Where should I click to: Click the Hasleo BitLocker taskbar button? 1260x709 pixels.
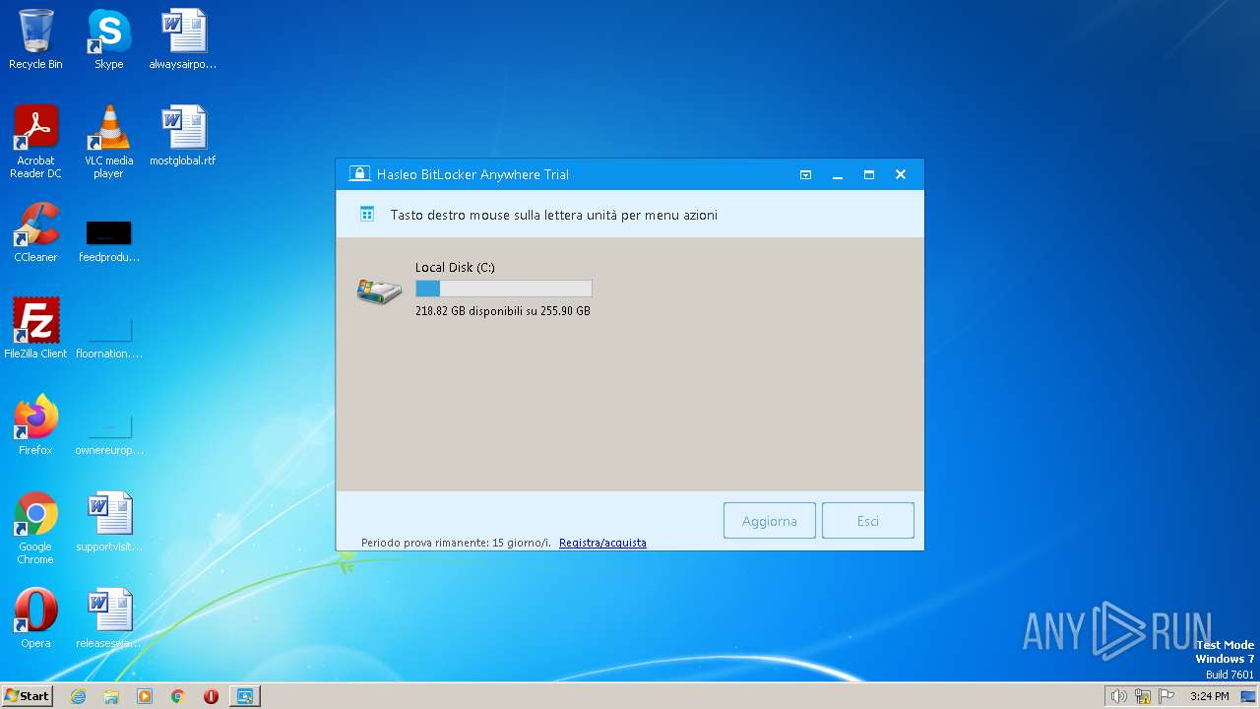[244, 696]
